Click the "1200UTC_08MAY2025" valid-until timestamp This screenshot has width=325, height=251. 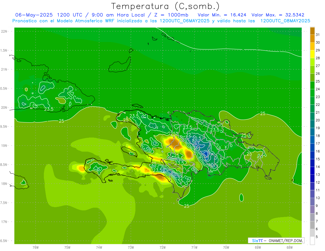pos(285,21)
